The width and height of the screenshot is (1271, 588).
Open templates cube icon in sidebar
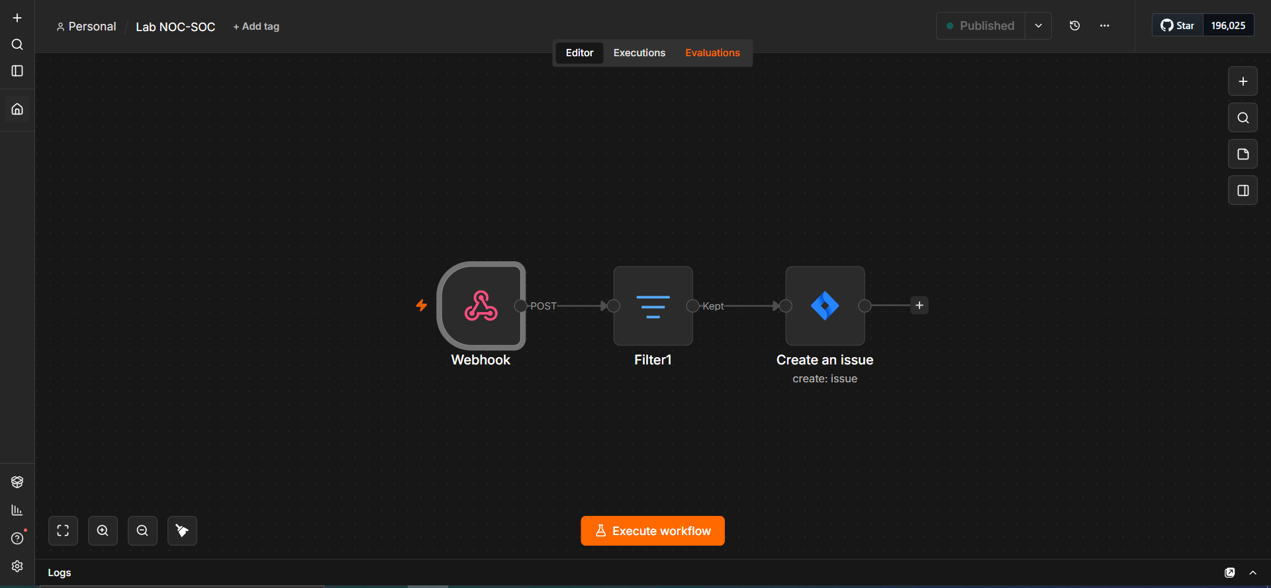17,482
